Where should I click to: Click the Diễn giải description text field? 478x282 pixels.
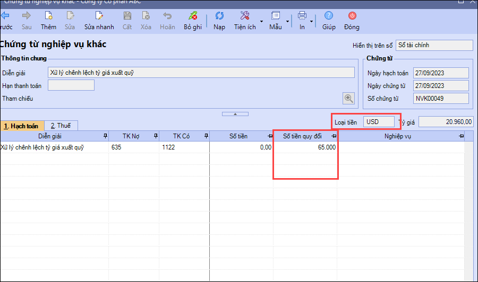click(x=201, y=73)
